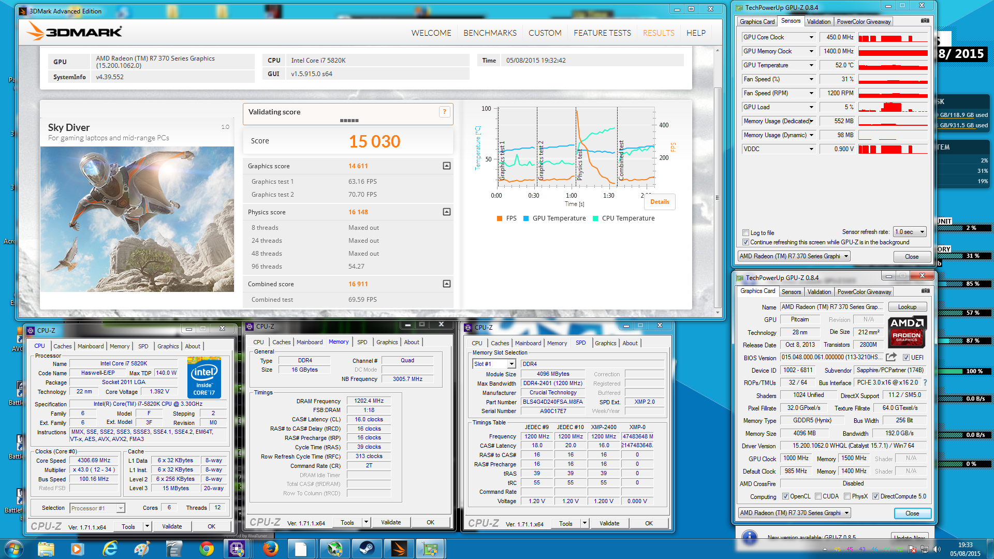This screenshot has height=559, width=994.
Task: Collapse the Graphics score section
Action: [x=446, y=166]
